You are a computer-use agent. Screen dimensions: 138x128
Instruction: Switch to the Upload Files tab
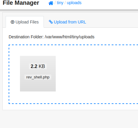pyautogui.click(x=25, y=22)
